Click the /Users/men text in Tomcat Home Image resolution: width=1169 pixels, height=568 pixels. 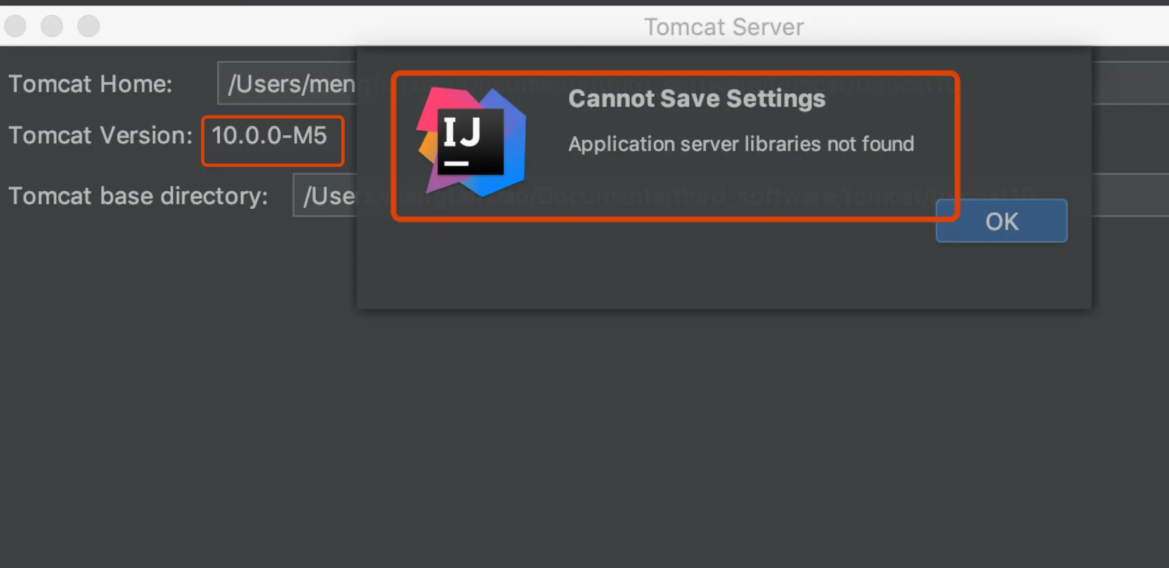pos(292,84)
